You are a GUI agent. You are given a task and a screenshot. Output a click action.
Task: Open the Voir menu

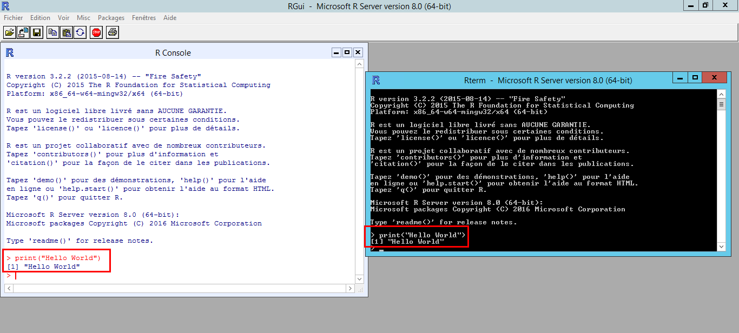(x=64, y=18)
